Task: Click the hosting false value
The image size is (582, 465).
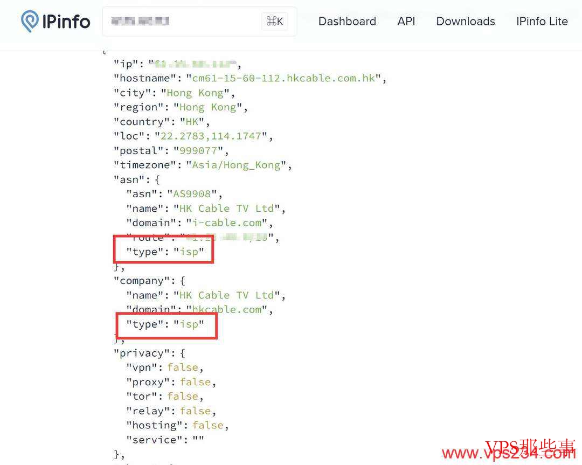Action: (x=208, y=425)
